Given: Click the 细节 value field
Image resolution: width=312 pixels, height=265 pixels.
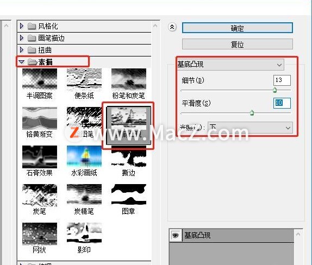Looking at the screenshot, I should (282, 80).
